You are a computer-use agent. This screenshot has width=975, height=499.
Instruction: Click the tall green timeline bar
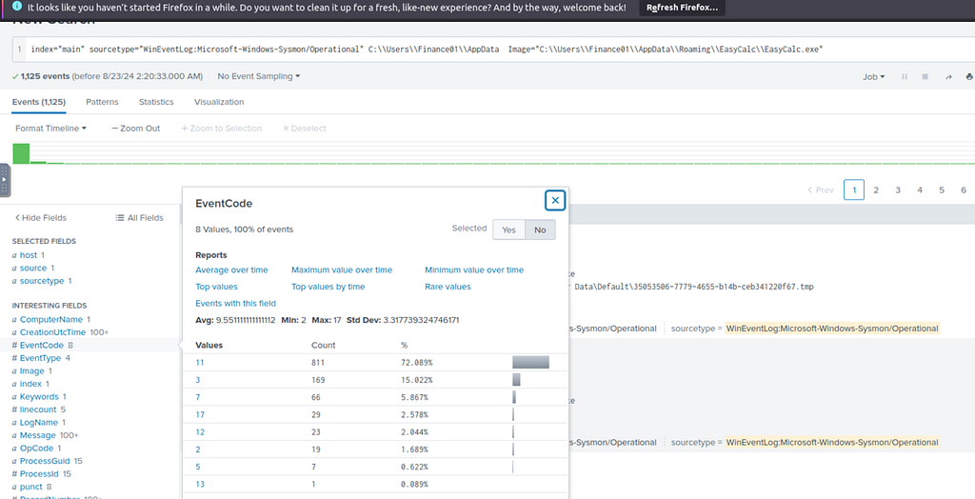pyautogui.click(x=21, y=153)
